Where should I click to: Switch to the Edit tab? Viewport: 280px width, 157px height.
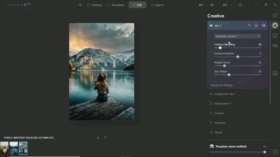(137, 5)
